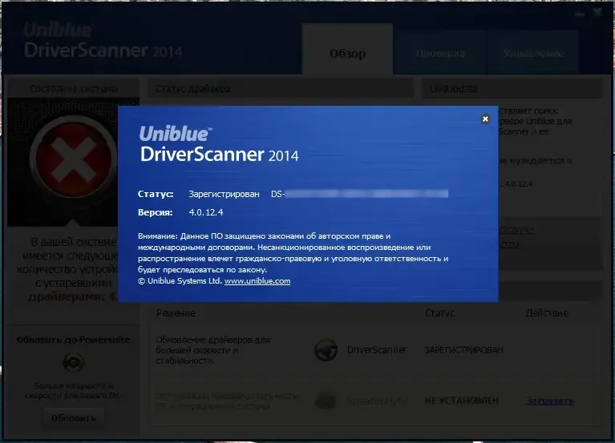Click the main window close X icon
Viewport: 615px width, 443px height.
(x=597, y=13)
